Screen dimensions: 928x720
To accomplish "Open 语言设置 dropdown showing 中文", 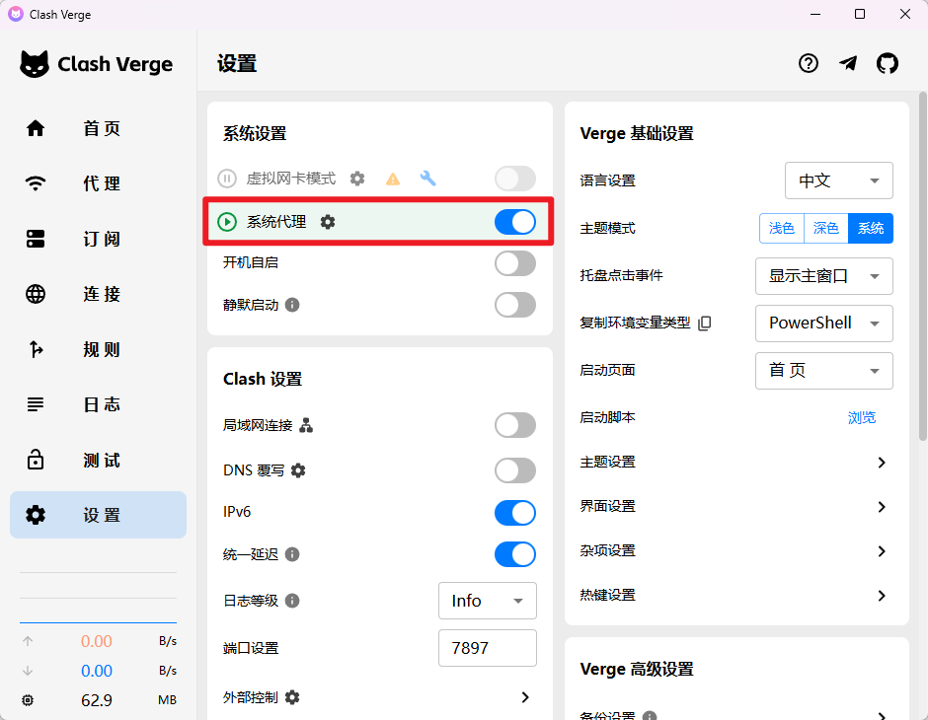I will tap(838, 180).
